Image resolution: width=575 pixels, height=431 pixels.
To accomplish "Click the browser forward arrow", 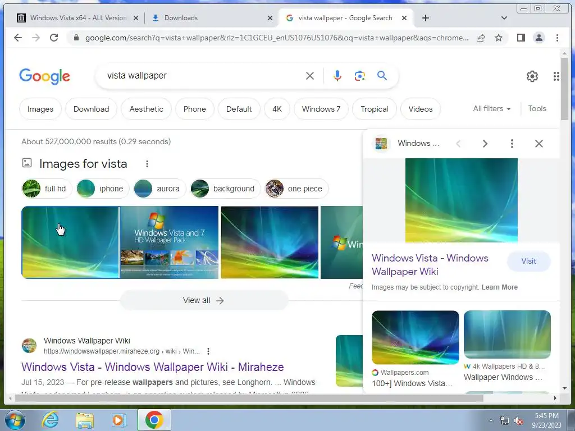I will point(35,38).
